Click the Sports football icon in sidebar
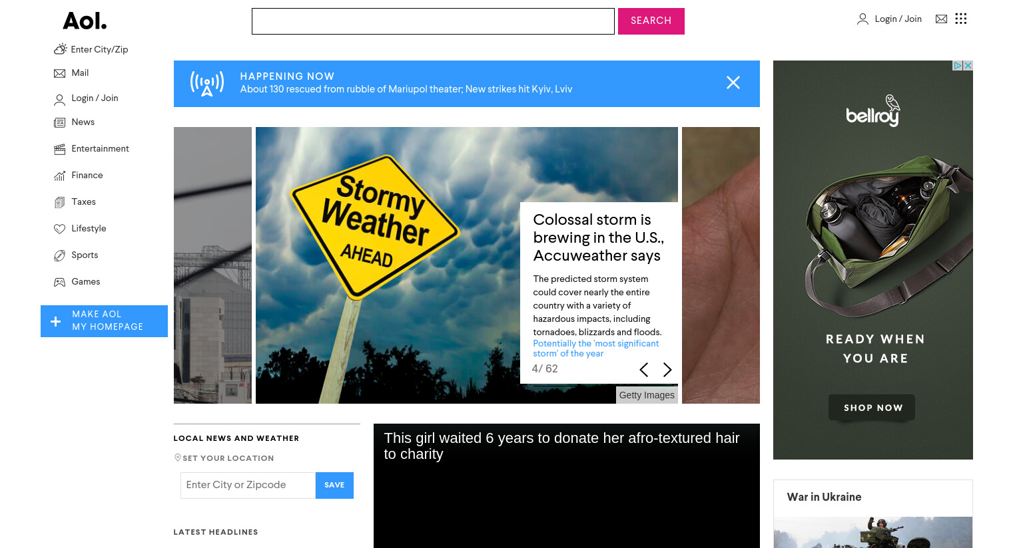This screenshot has width=1023, height=548. [60, 255]
